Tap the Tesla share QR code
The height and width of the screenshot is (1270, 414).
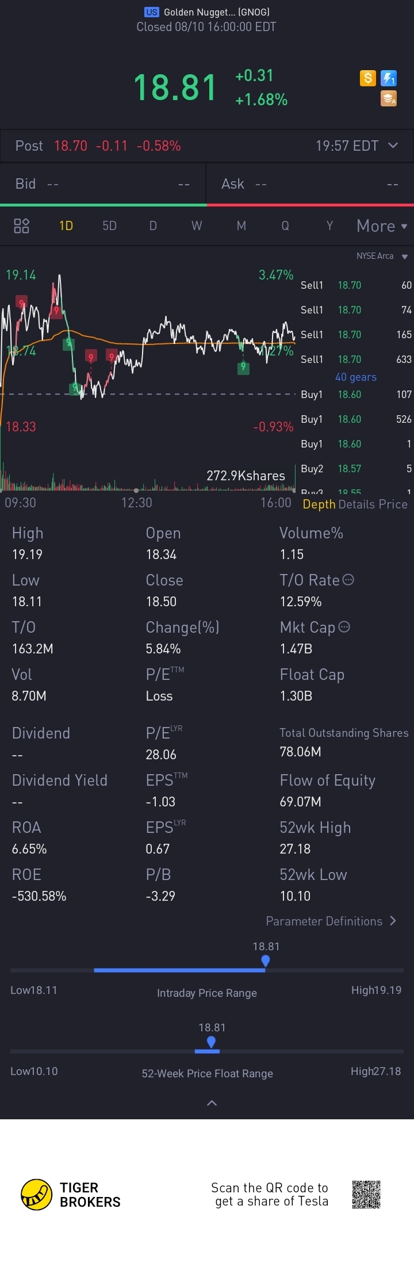tap(366, 1195)
